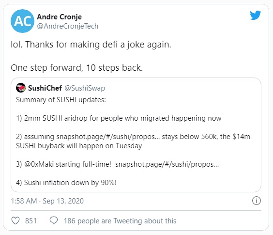Click the reply speech bubble icon
273x235 pixels.
tap(54, 220)
